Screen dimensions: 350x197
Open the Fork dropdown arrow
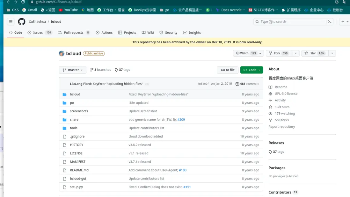tap(295, 53)
